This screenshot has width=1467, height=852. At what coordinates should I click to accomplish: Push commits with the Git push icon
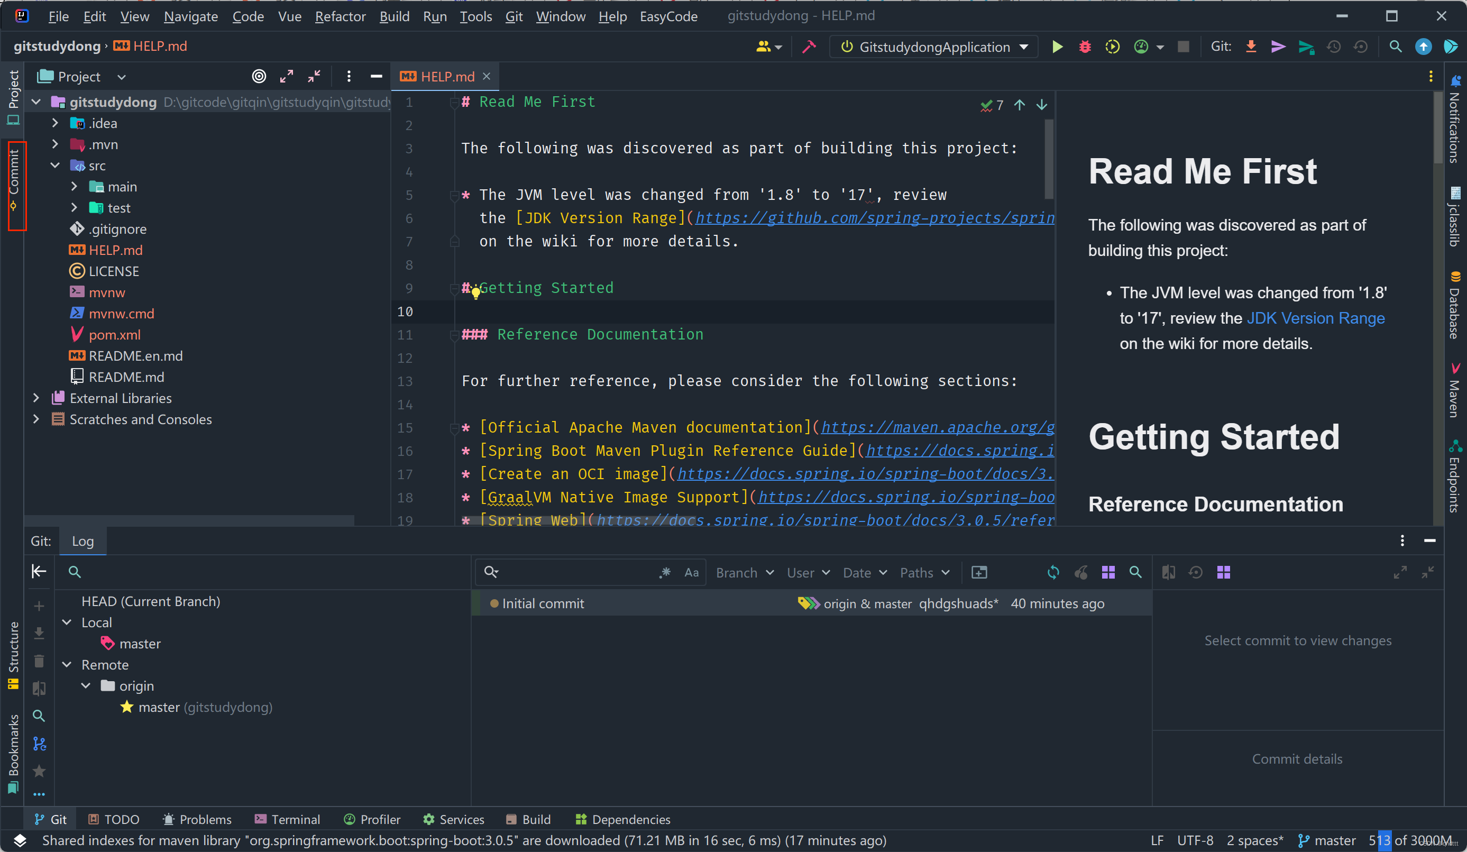[1306, 47]
